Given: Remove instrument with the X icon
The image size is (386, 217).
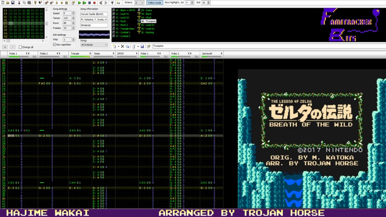Looking at the screenshot, I should 122,46.
